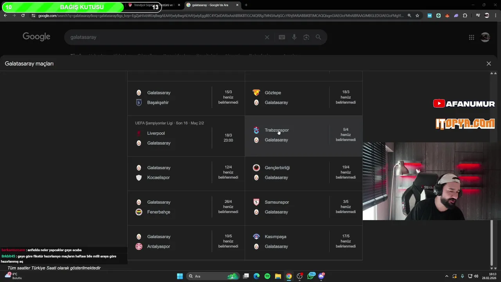Open Spotify from the taskbar
501x282 pixels.
[267, 276]
